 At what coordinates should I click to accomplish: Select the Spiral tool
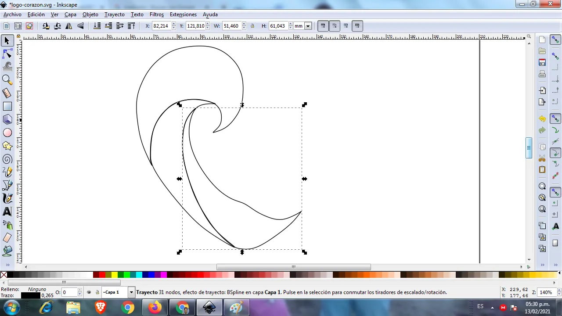(x=7, y=159)
